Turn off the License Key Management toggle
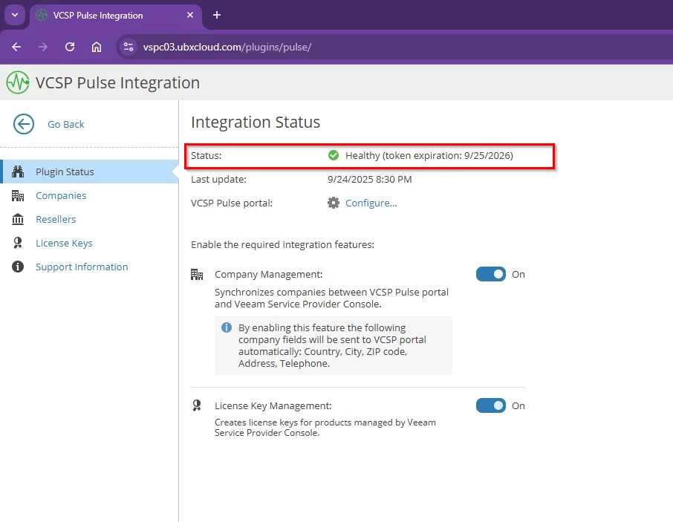This screenshot has height=522, width=673. pos(491,405)
